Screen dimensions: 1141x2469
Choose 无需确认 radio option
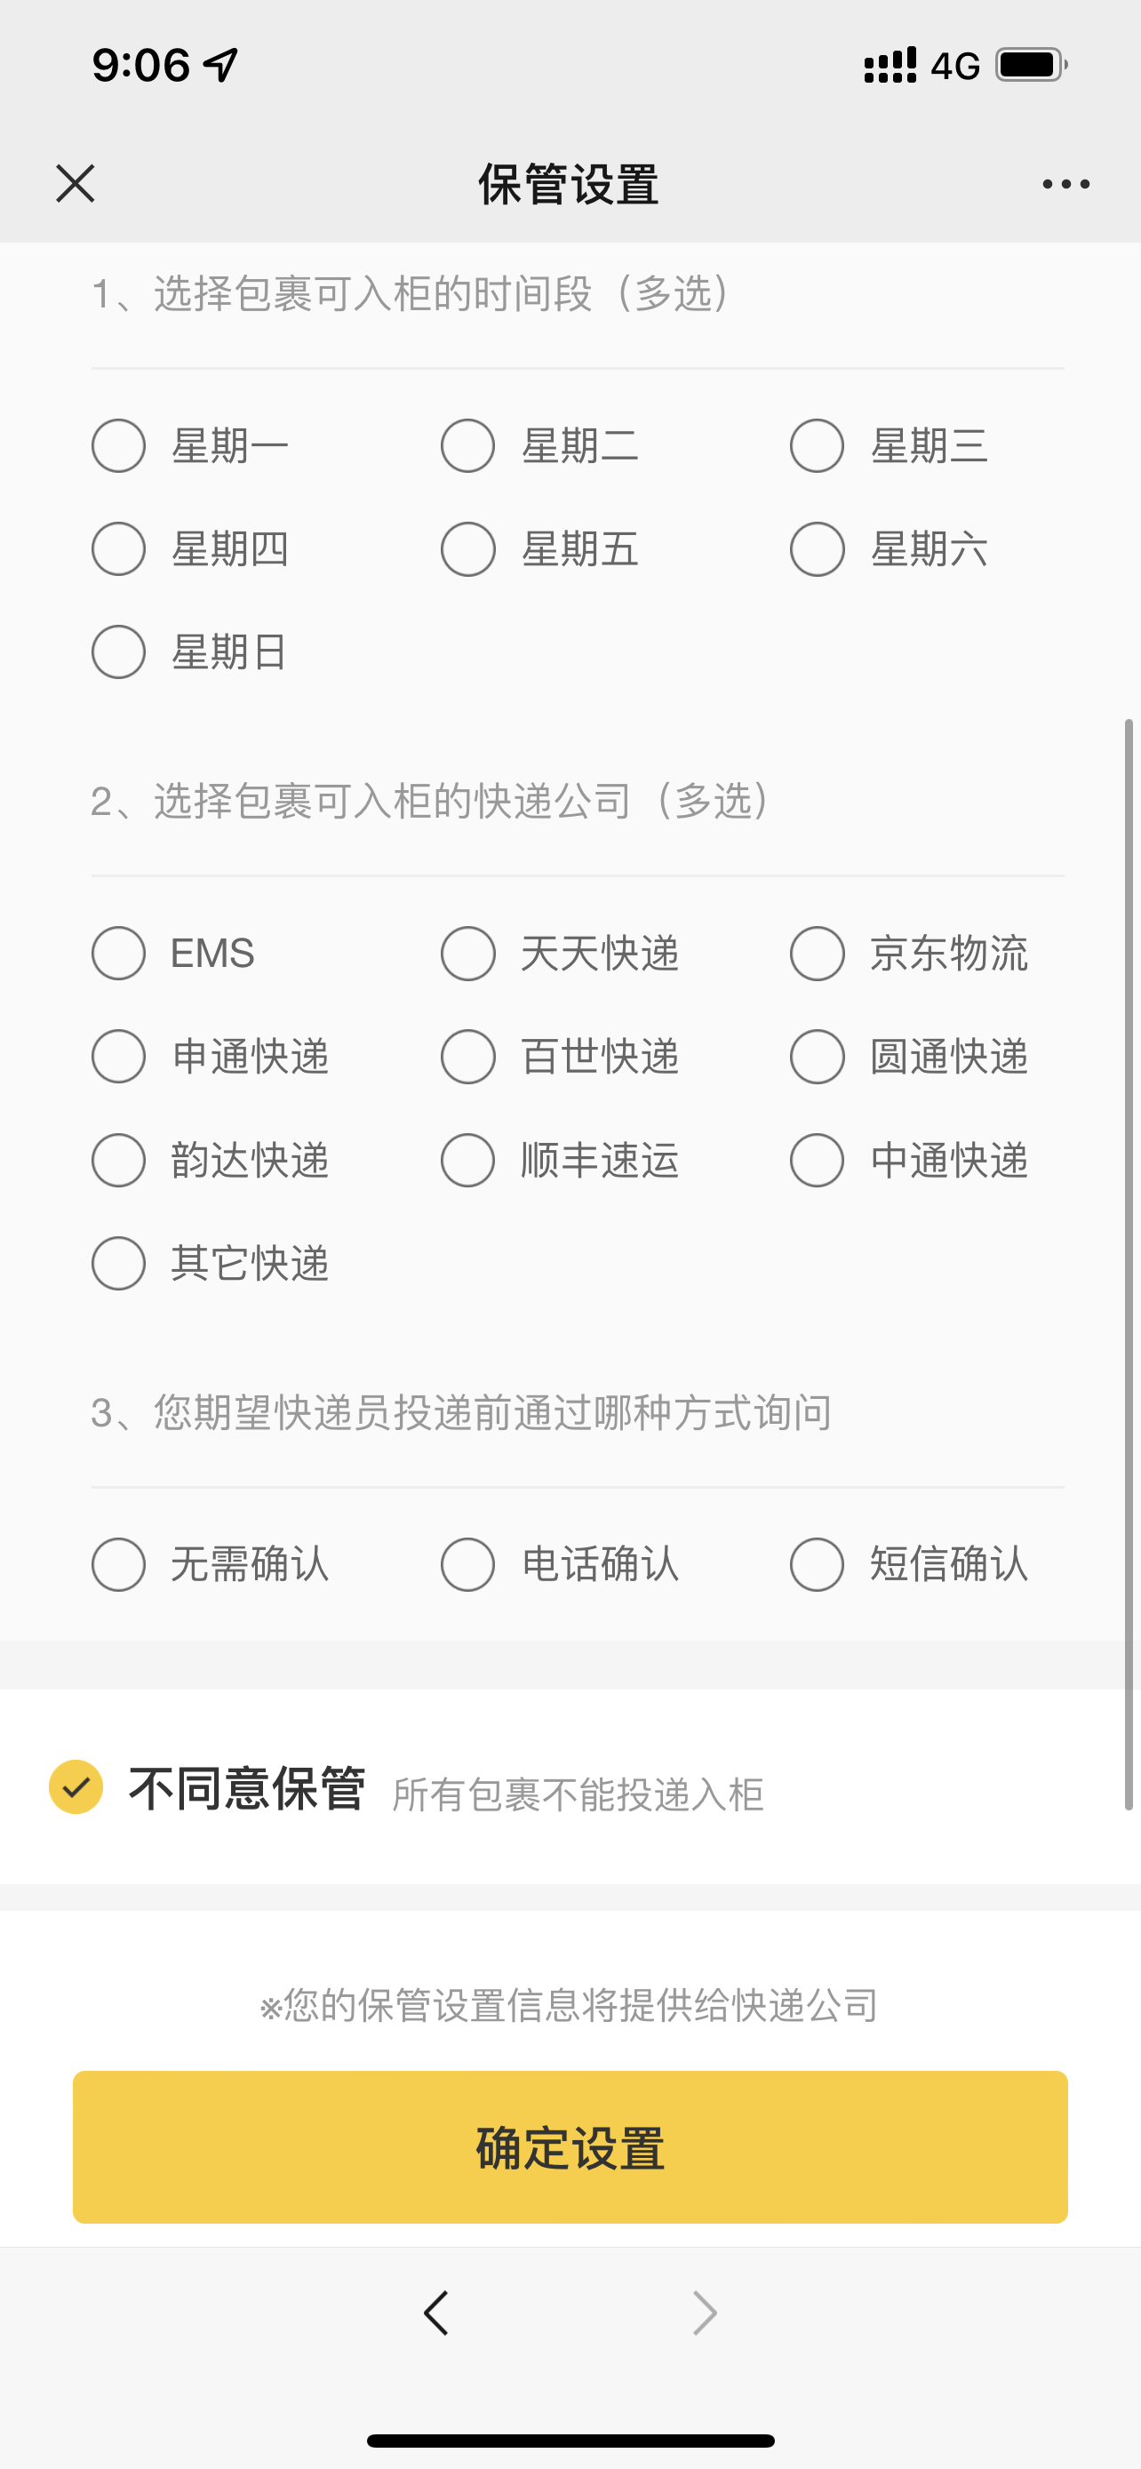click(x=119, y=1565)
